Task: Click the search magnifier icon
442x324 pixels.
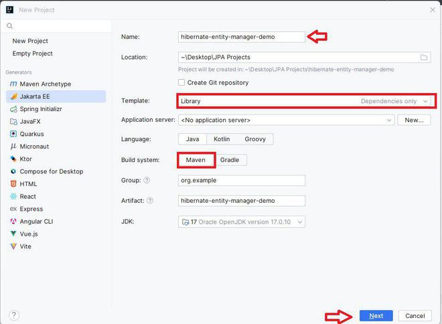Action: (x=9, y=26)
